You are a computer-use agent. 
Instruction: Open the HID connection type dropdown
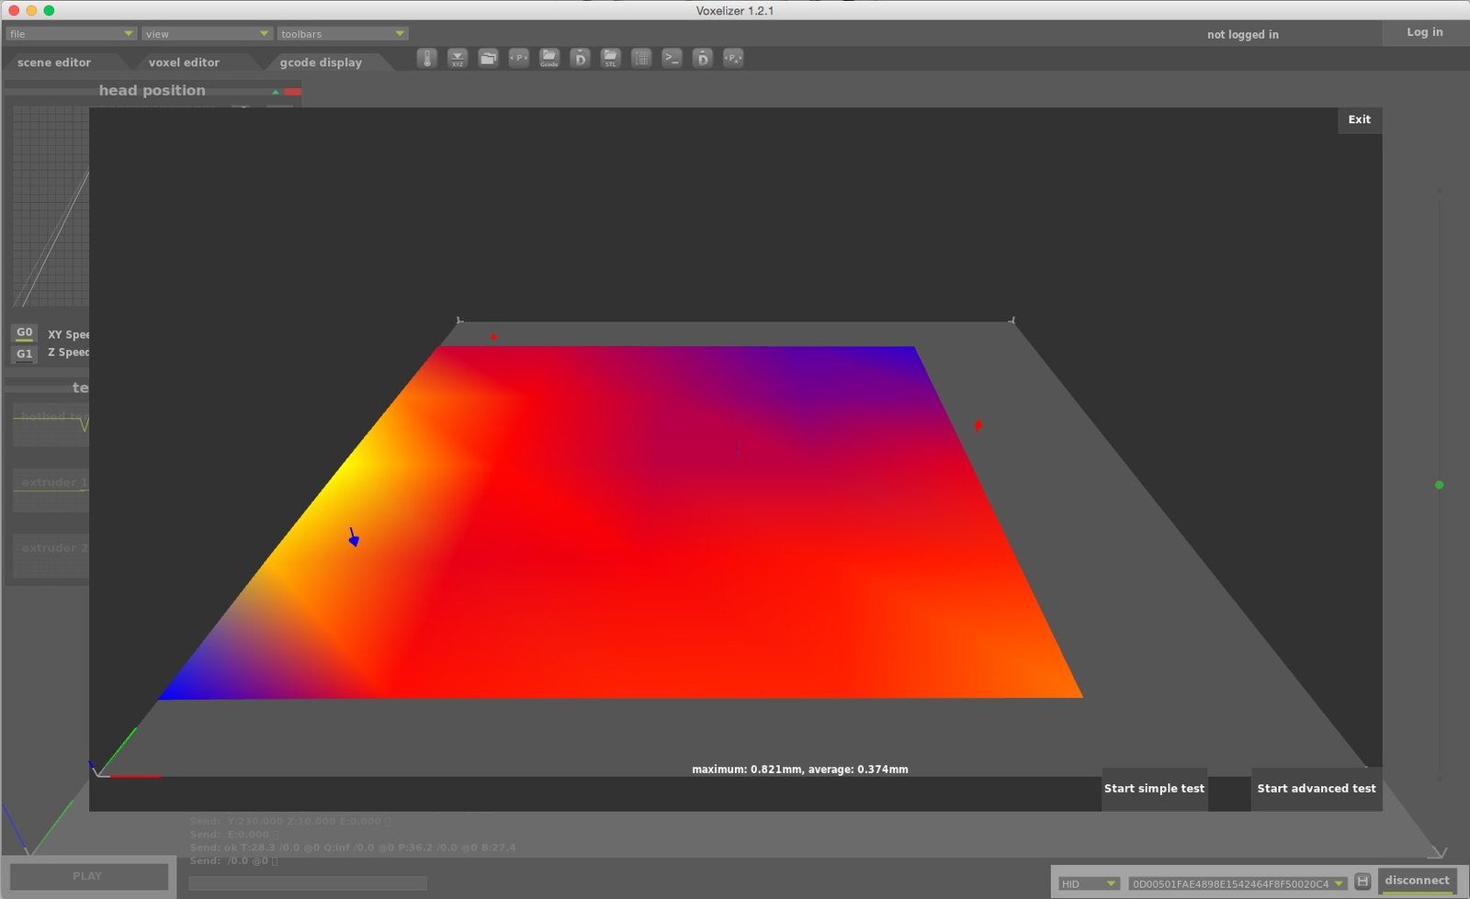click(1088, 883)
